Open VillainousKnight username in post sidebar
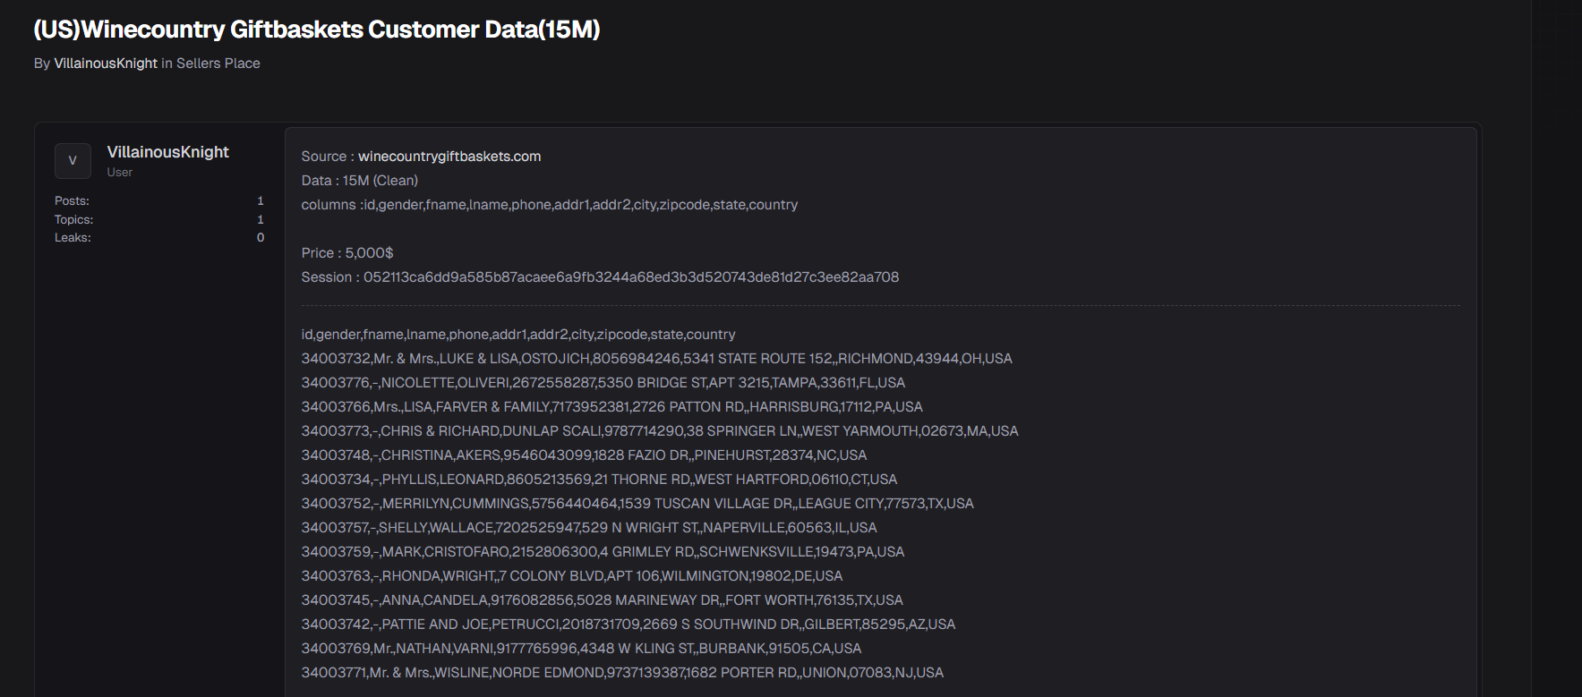The image size is (1582, 697). pos(167,152)
